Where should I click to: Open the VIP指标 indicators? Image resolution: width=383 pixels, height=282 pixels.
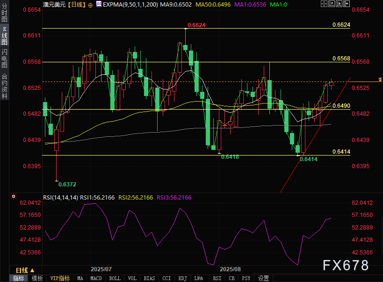point(60,278)
